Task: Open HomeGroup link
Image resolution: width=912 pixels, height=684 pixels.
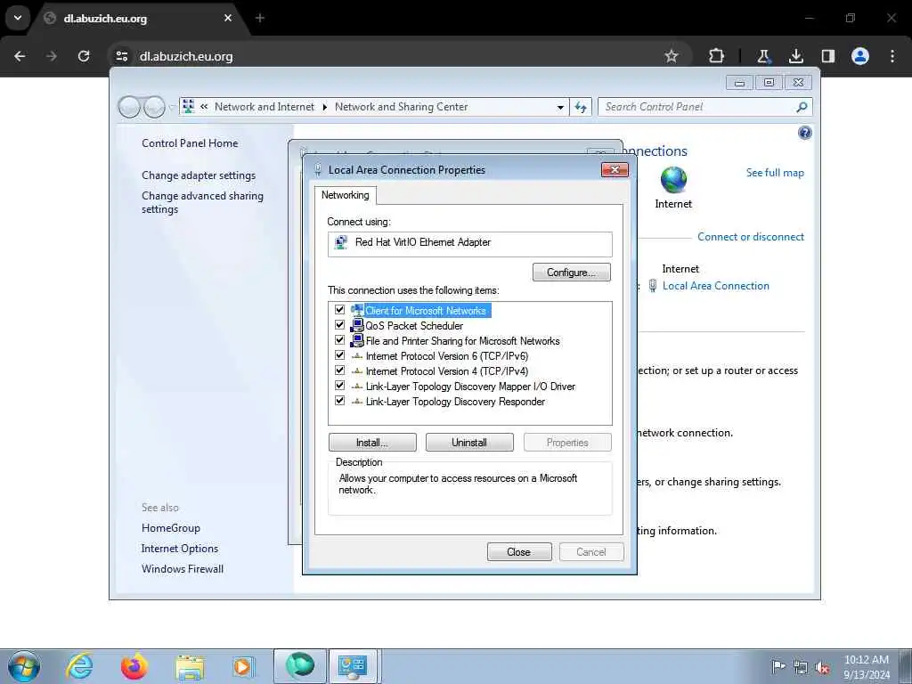Action: 171,528
